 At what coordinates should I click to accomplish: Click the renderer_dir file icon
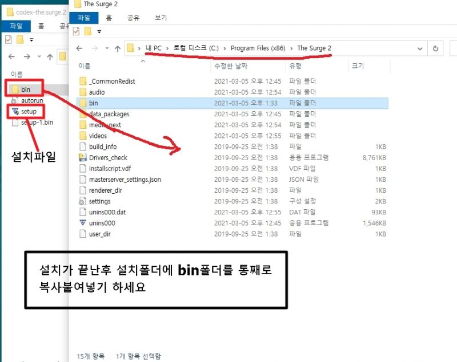tap(83, 190)
